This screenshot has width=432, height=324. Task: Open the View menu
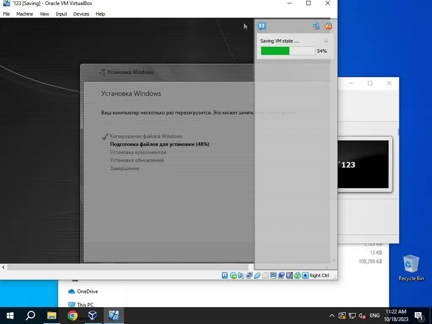click(x=44, y=14)
